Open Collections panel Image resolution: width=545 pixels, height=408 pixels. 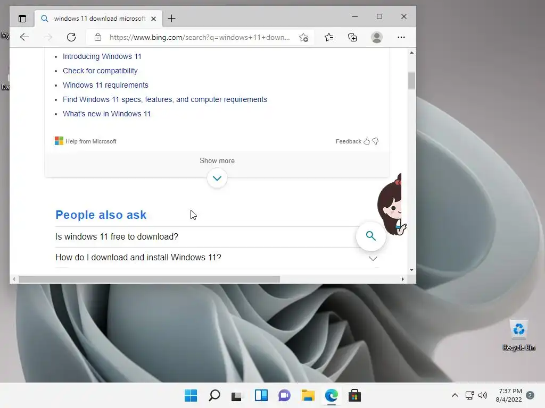pos(352,37)
